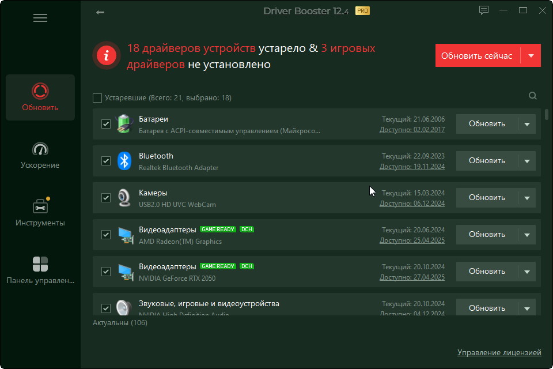Update the Батареи driver
Screen dimensions: 553x369
tap(487, 124)
